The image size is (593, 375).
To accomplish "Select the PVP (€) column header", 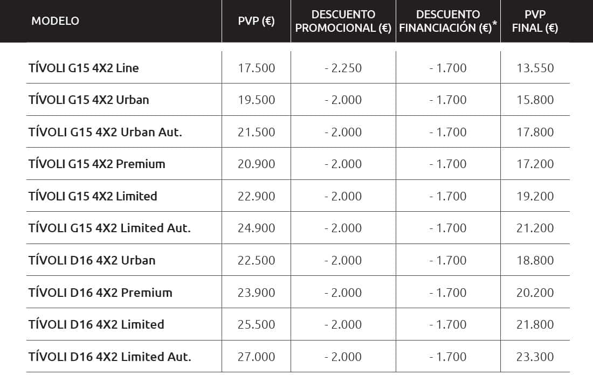I will point(256,21).
